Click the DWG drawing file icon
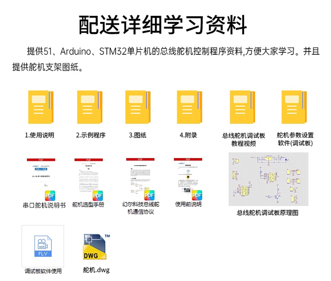This screenshot has width=331, height=281. (x=97, y=247)
